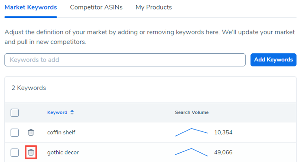Check the gothic decor row checkbox
Screen dimensions: 301x162
[15, 152]
